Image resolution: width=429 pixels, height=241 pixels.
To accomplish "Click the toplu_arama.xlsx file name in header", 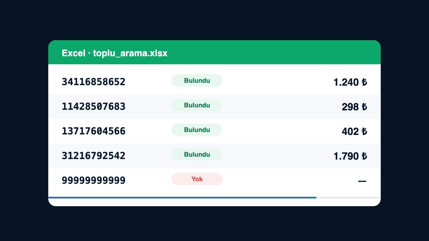I will [130, 53].
